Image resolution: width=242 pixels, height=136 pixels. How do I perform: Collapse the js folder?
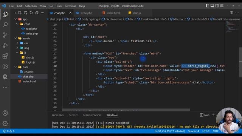(17, 53)
